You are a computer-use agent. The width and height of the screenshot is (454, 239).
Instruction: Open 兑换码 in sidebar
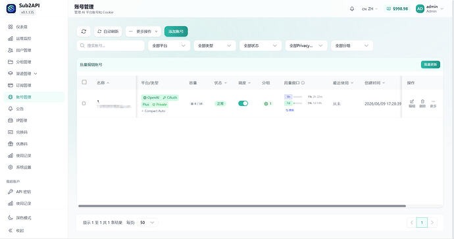click(x=34, y=132)
